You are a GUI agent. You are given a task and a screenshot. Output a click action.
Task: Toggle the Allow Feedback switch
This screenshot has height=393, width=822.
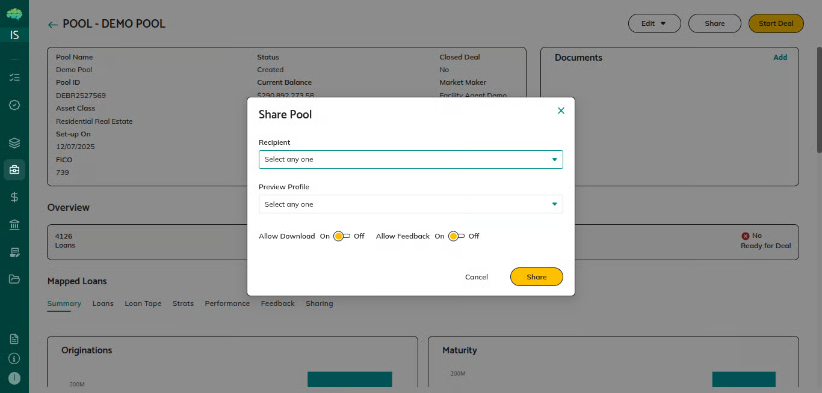[456, 236]
